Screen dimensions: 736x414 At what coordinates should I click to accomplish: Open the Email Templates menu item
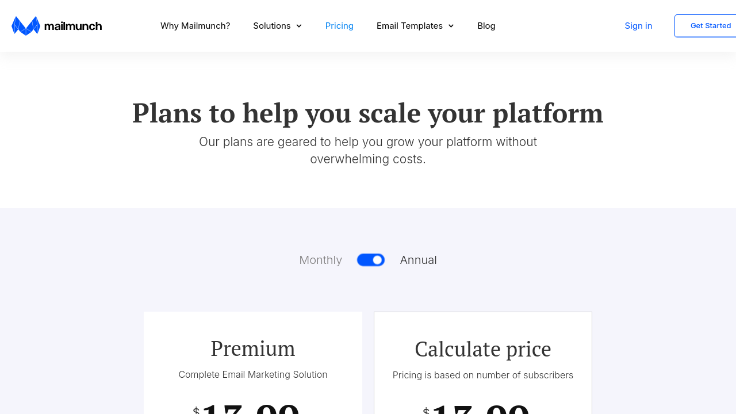click(409, 26)
